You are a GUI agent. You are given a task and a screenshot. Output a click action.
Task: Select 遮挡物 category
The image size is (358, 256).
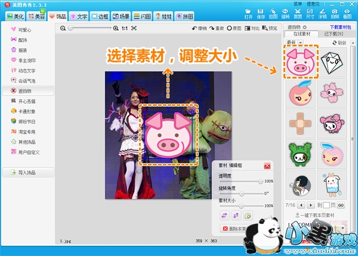(28, 91)
